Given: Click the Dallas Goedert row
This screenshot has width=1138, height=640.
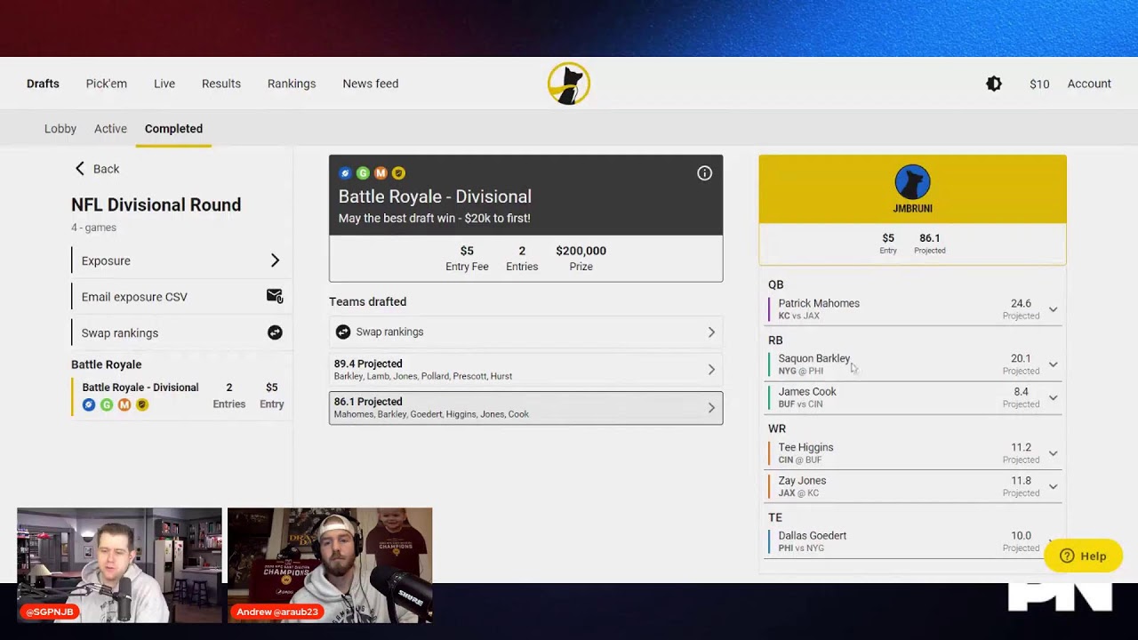Looking at the screenshot, I should [x=912, y=541].
